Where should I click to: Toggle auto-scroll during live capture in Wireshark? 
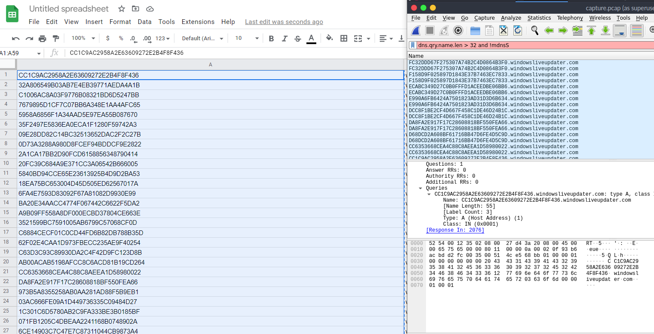[x=620, y=30]
